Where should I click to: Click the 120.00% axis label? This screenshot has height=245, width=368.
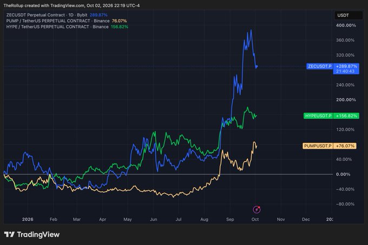345,130
